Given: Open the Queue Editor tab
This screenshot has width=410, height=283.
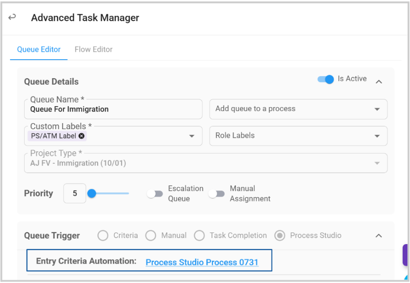Looking at the screenshot, I should [39, 49].
